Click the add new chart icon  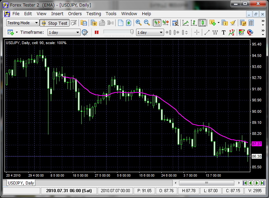11,32
